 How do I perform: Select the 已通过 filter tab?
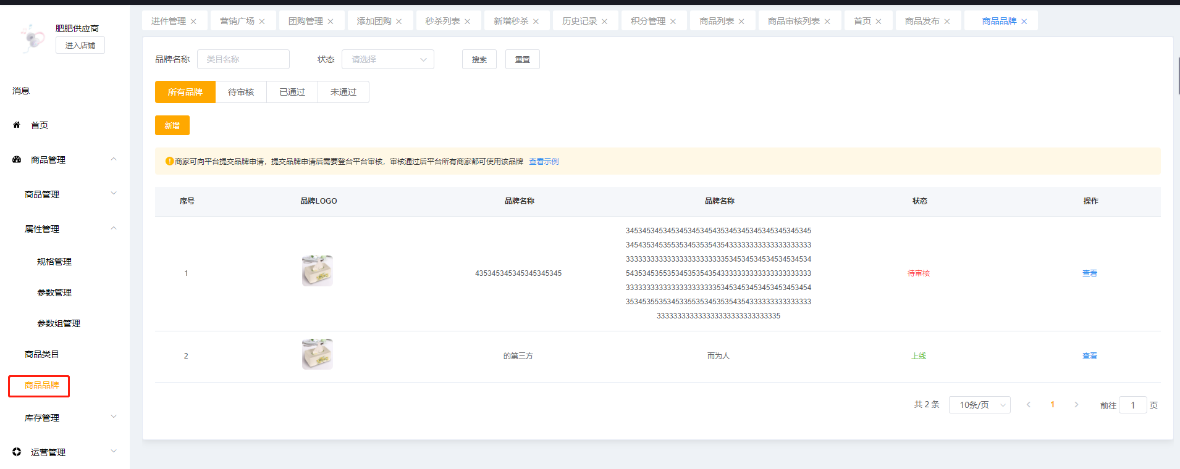(292, 92)
